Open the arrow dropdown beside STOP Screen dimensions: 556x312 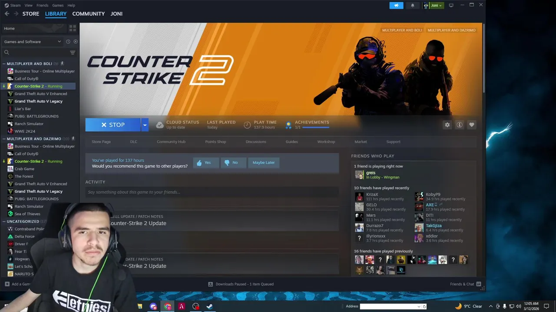pos(145,125)
